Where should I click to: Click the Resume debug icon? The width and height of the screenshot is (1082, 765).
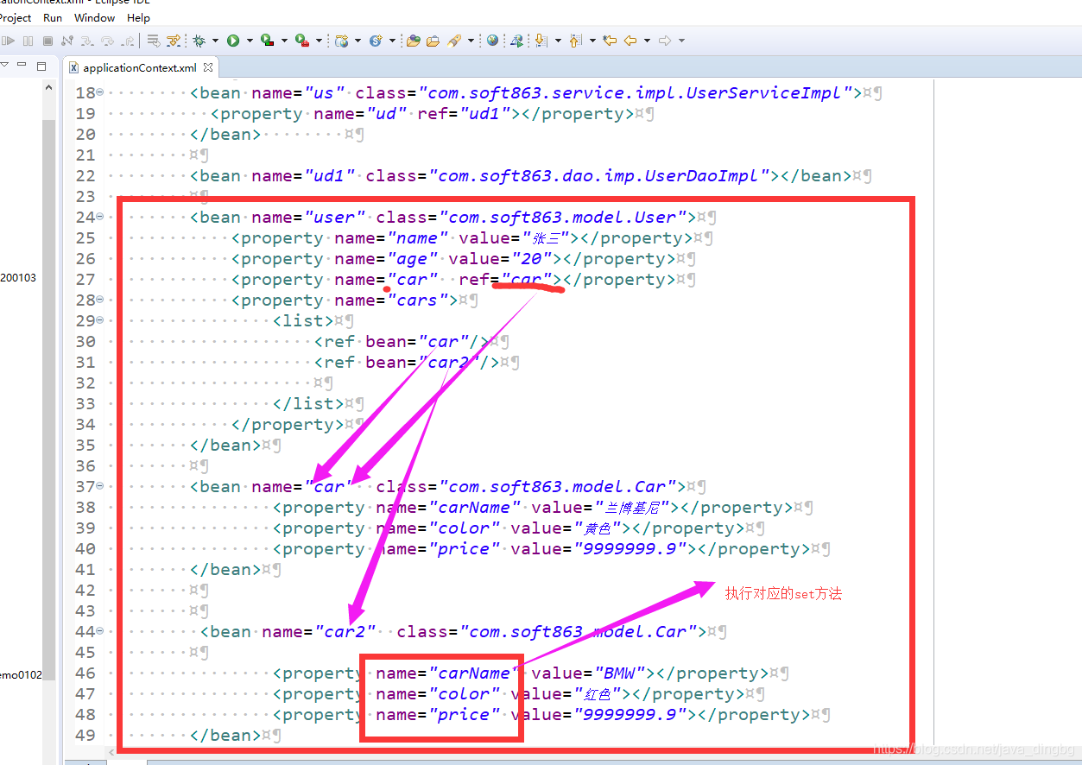(x=9, y=41)
